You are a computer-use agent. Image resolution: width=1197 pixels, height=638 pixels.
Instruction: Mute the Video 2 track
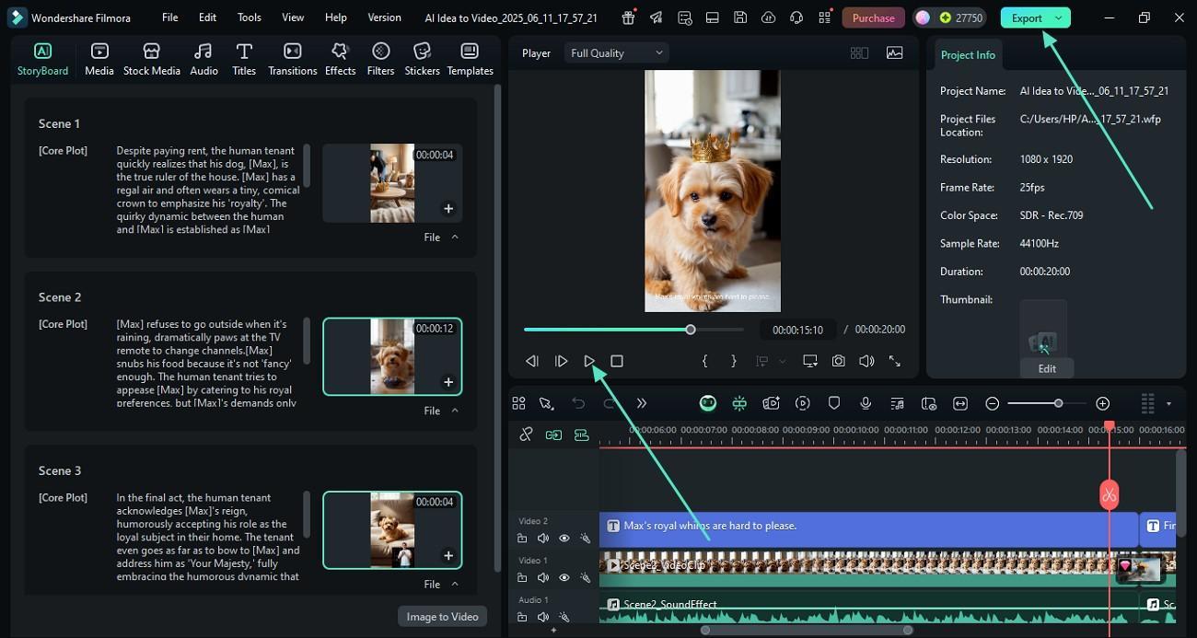543,539
